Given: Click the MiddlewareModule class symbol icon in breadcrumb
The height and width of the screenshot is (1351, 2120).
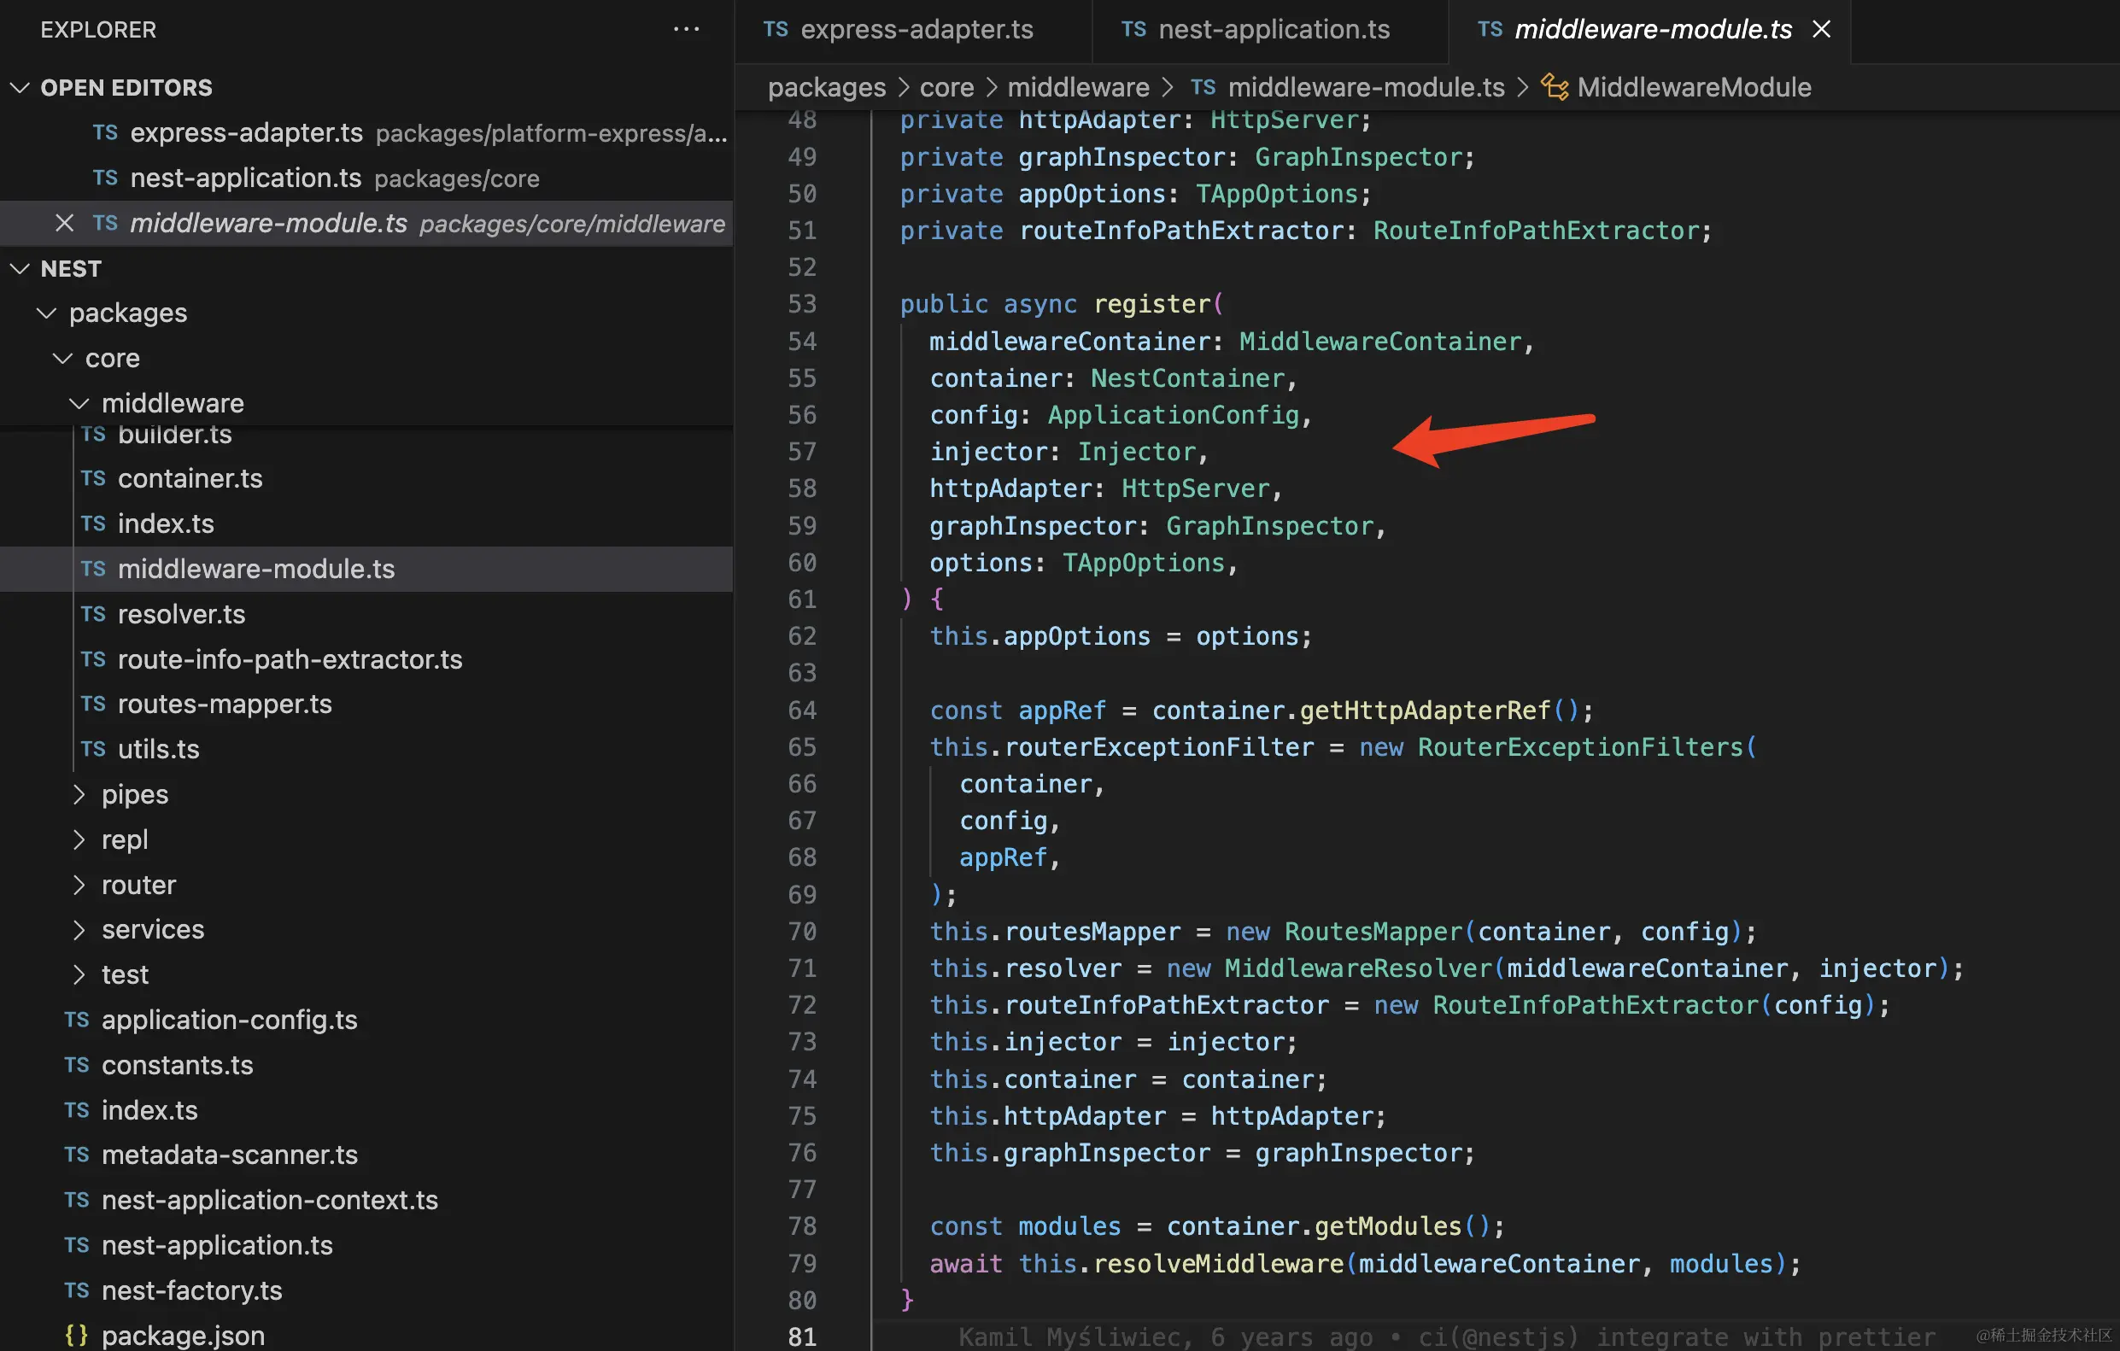Looking at the screenshot, I should coord(1554,87).
